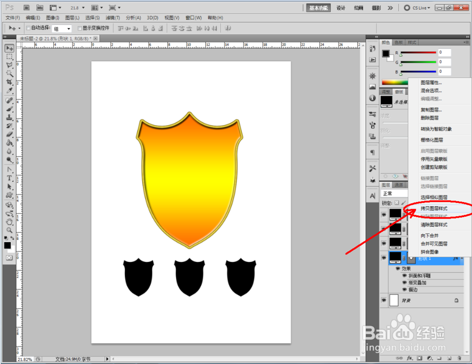This screenshot has width=472, height=364.
Task: Select the Healing Brush tool
Action: coord(9,100)
